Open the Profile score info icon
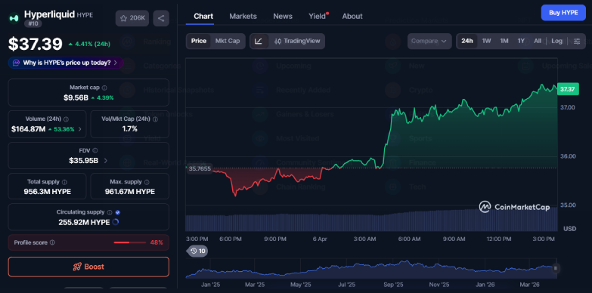This screenshot has width=592, height=293. click(52, 242)
